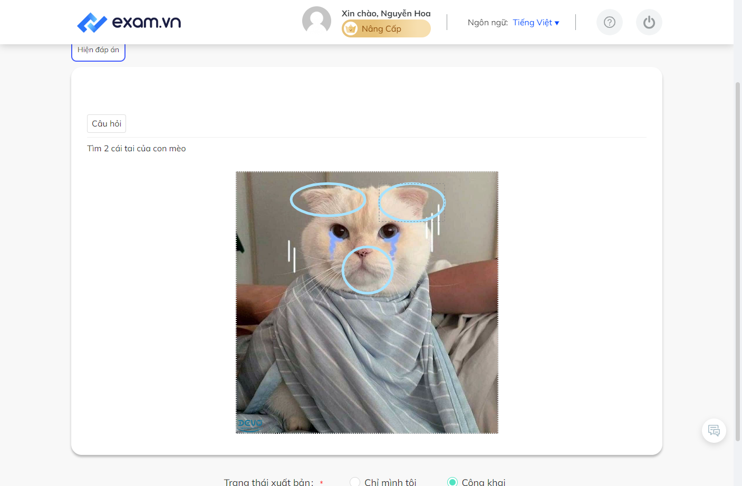This screenshot has width=742, height=486.
Task: Open the chat support icon
Action: pos(714,431)
